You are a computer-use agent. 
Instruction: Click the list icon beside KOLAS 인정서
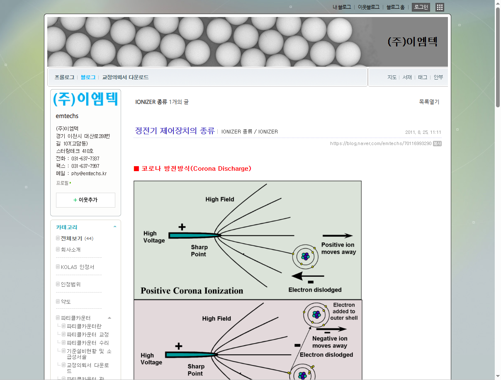58,267
